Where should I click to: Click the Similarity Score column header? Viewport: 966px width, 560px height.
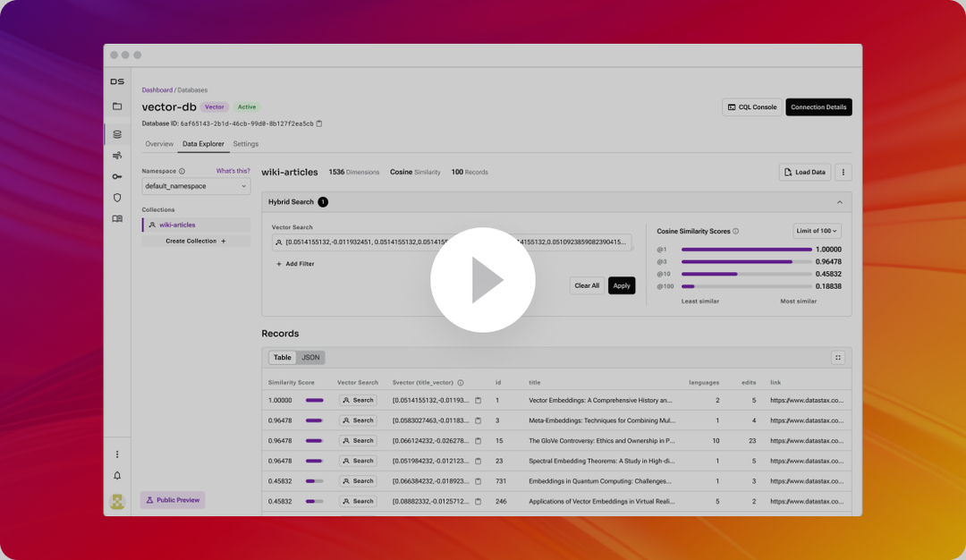click(x=291, y=383)
